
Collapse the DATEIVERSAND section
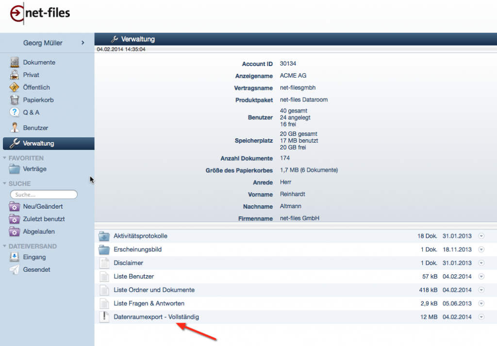(x=5, y=247)
